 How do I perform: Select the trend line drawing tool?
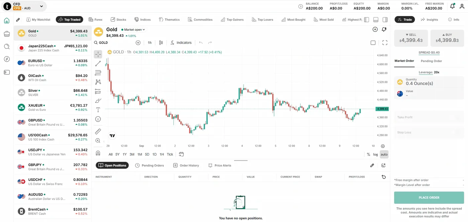click(x=98, y=63)
